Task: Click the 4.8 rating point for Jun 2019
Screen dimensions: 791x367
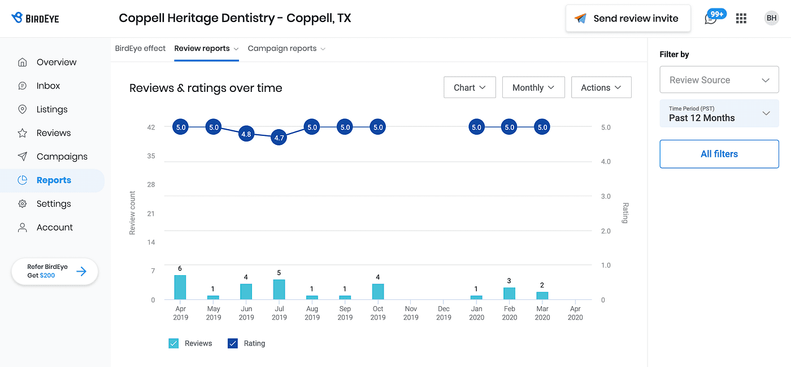Action: pos(246,134)
